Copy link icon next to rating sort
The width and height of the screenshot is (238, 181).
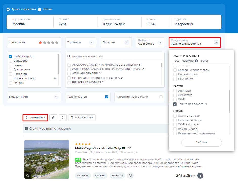point(53,118)
